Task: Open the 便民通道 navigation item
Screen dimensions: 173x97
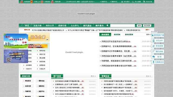Action: [x=87, y=26]
